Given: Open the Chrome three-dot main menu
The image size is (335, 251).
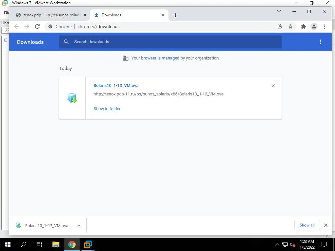Looking at the screenshot, I should 325,26.
